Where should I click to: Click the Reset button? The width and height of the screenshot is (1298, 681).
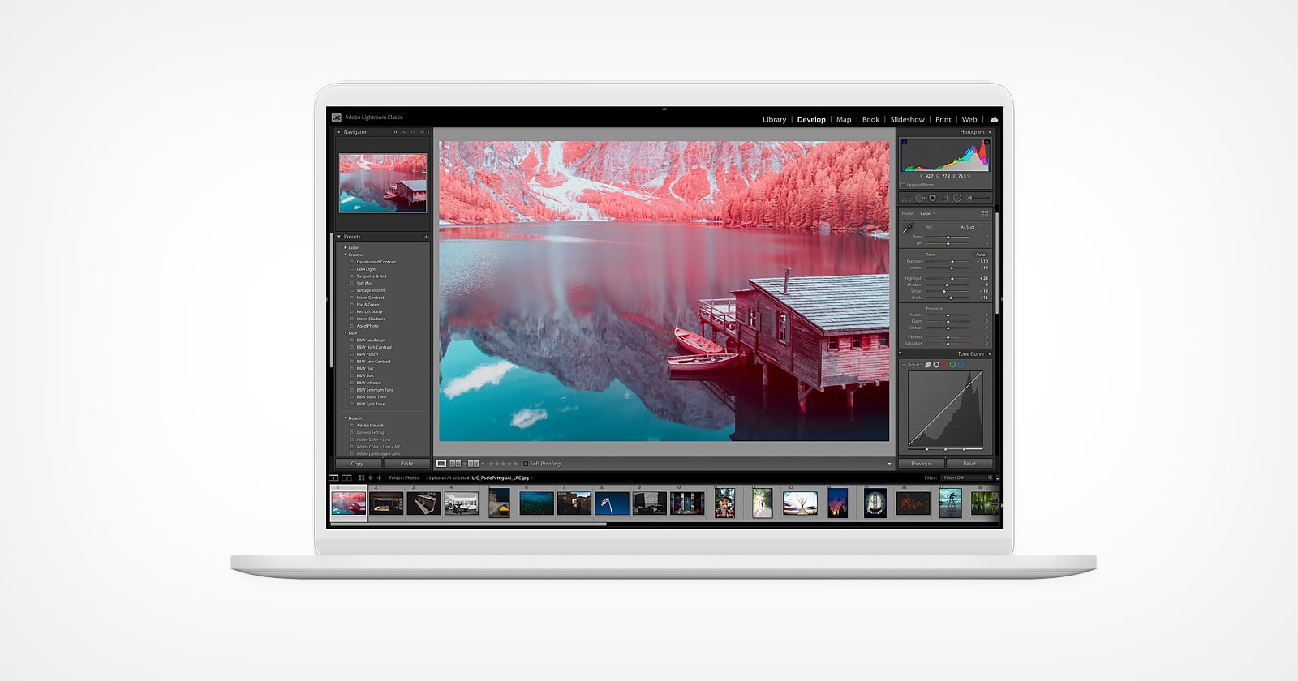pyautogui.click(x=969, y=464)
